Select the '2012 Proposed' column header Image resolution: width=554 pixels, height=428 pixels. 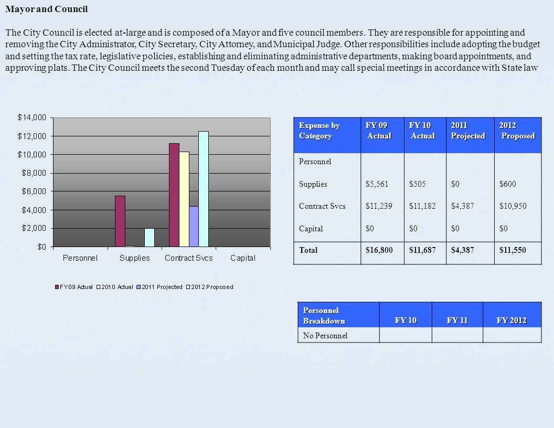pos(518,135)
